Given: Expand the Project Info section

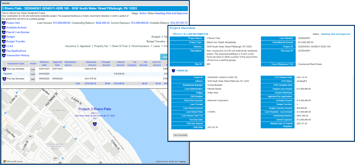Looking at the screenshot, I should (4, 23).
